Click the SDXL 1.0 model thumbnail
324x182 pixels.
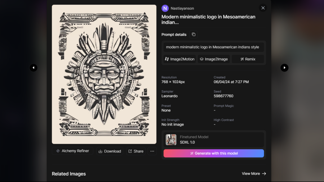[x=171, y=140]
